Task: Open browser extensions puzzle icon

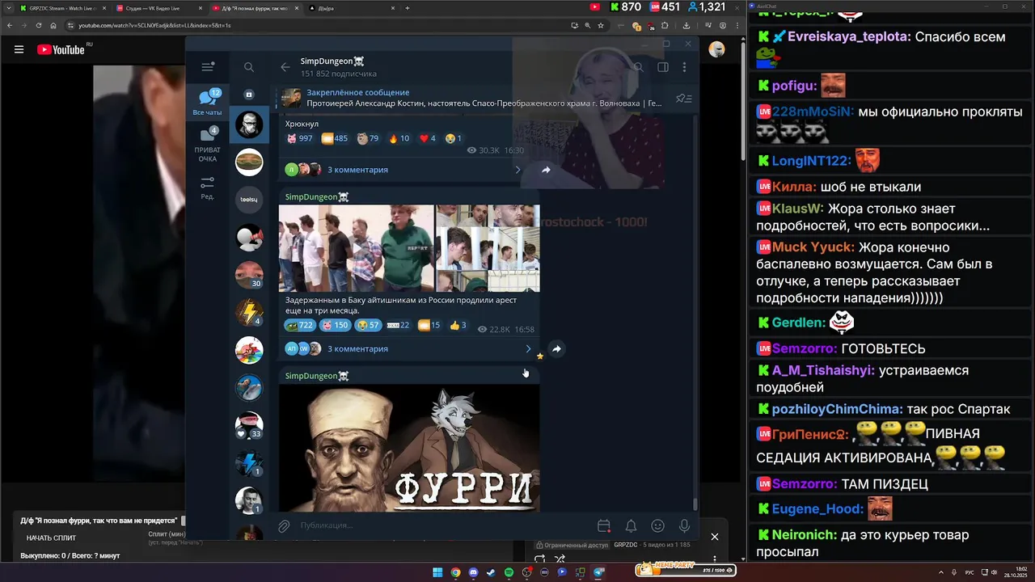Action: (x=664, y=26)
